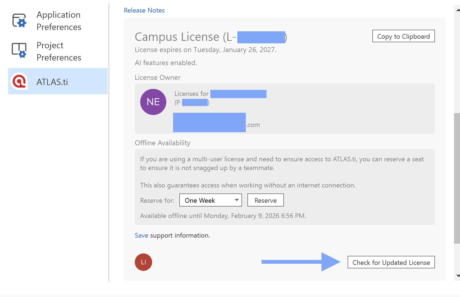The height and width of the screenshot is (297, 460).
Task: Open the Project Preferences section
Action: click(x=58, y=51)
